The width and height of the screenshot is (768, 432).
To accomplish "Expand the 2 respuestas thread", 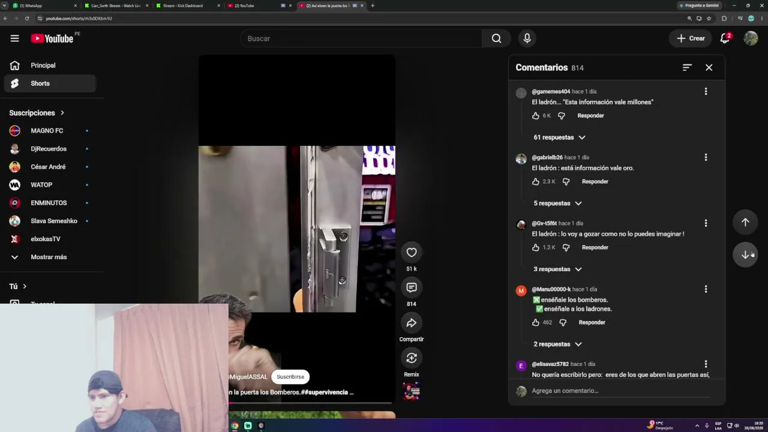I will [x=557, y=344].
